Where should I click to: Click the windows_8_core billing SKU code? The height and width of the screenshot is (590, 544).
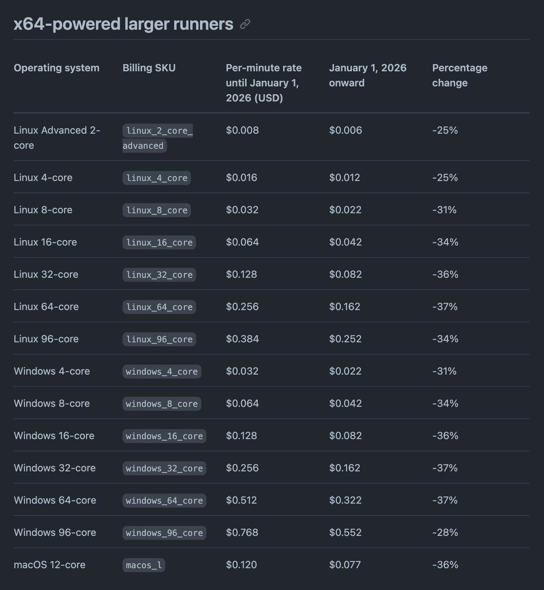(161, 404)
